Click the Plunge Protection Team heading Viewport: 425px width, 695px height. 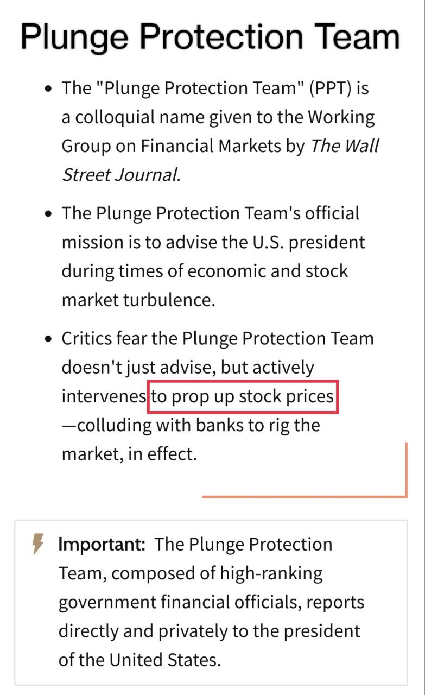click(x=210, y=37)
